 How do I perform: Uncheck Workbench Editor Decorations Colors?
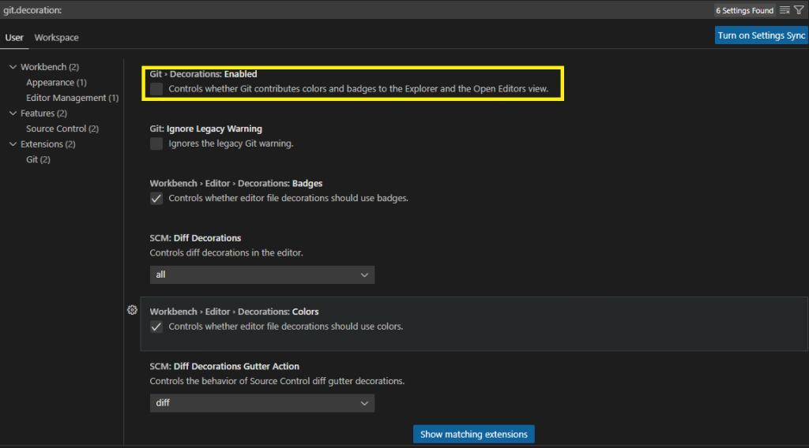(x=156, y=327)
